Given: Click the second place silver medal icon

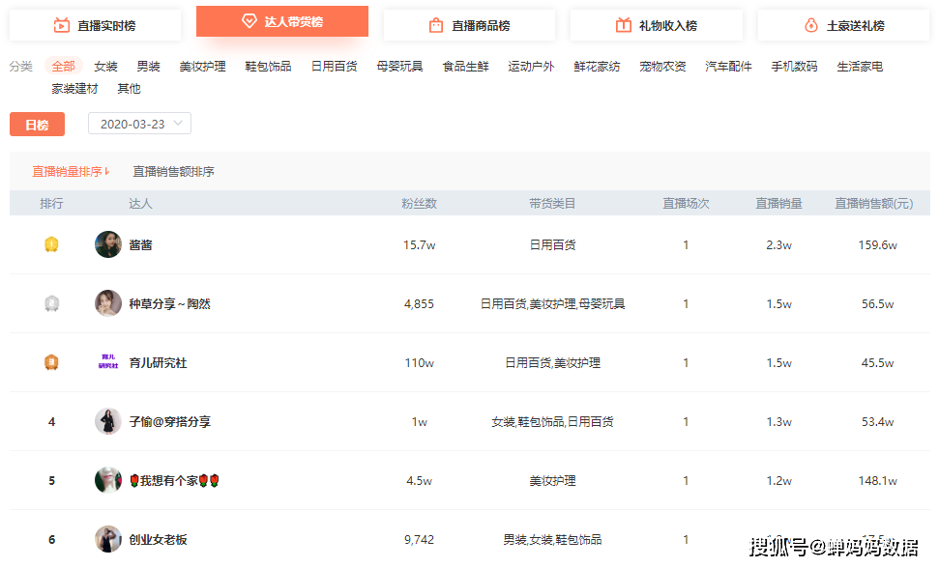Looking at the screenshot, I should click(x=52, y=303).
